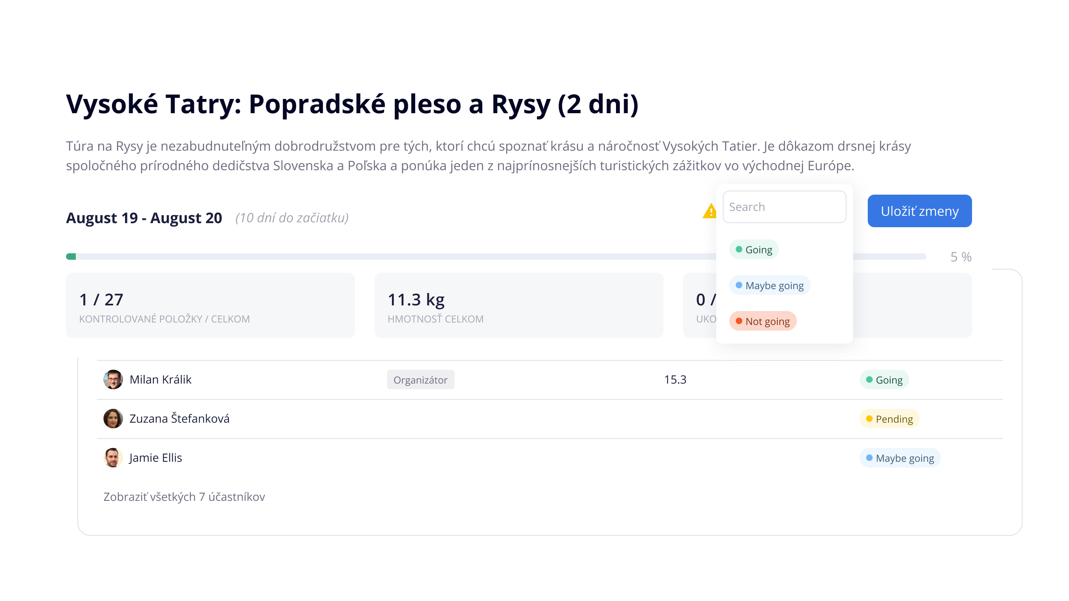Click the '1 / 27' checked items card

click(x=210, y=305)
